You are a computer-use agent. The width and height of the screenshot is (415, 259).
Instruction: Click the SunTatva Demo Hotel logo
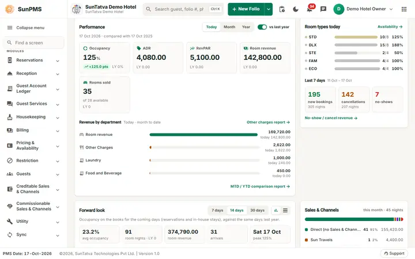pos(77,9)
